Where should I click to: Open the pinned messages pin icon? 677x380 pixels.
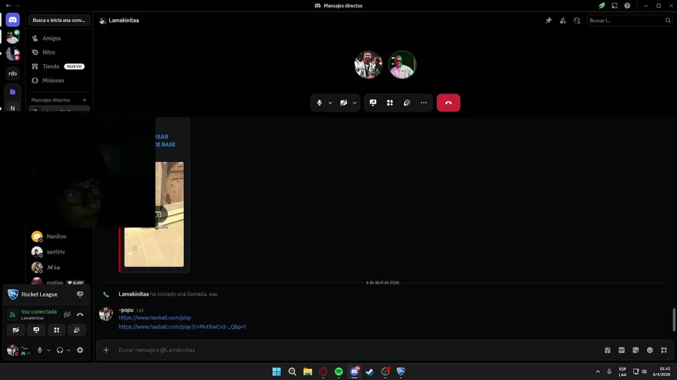point(549,21)
